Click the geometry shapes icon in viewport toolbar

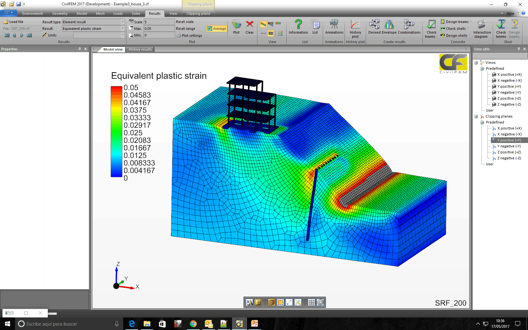pyautogui.click(x=249, y=302)
